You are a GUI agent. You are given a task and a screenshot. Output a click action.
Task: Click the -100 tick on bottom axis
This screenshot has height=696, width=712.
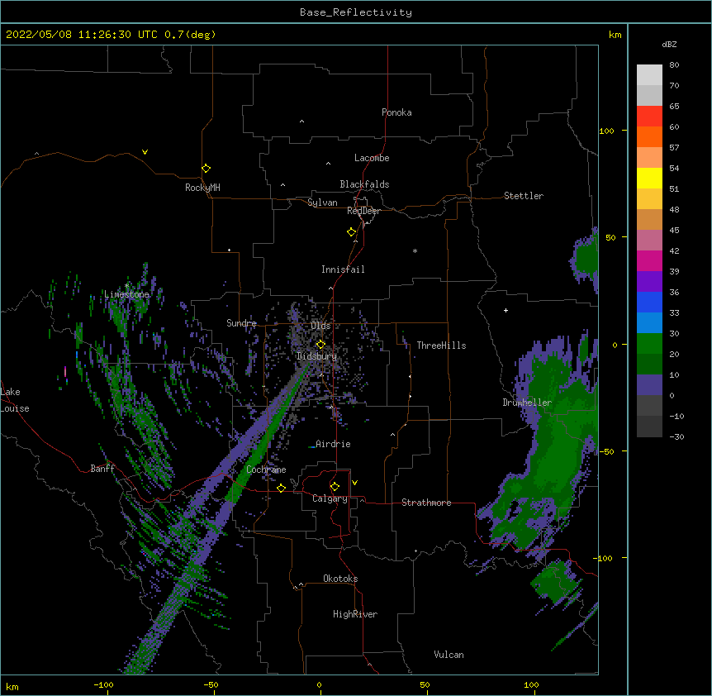point(103,684)
